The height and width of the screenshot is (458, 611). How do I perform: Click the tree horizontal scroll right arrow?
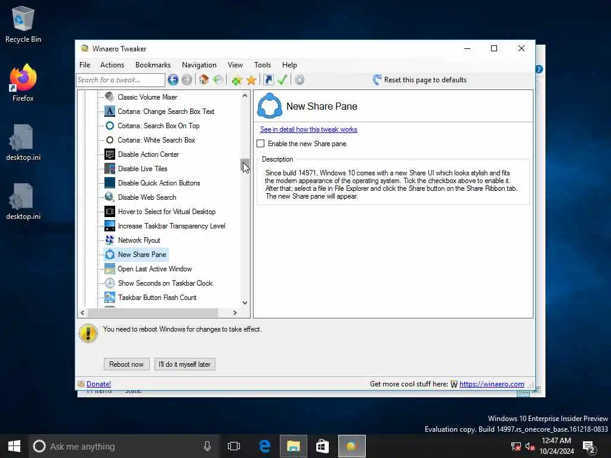click(x=234, y=312)
